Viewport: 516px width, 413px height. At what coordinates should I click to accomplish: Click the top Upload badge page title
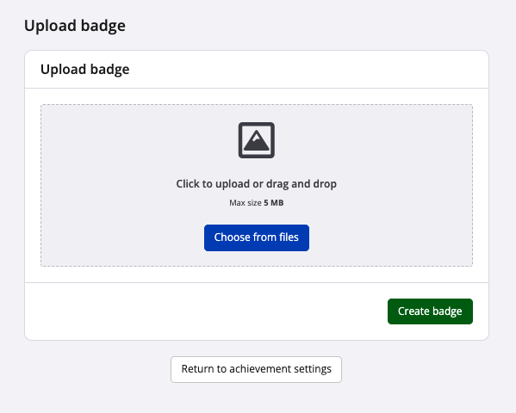[75, 26]
